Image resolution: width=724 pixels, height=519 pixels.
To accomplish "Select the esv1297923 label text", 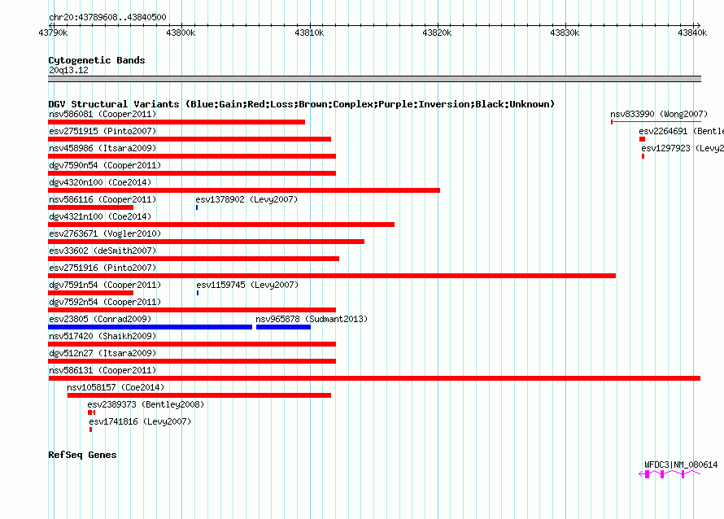I will [x=683, y=148].
